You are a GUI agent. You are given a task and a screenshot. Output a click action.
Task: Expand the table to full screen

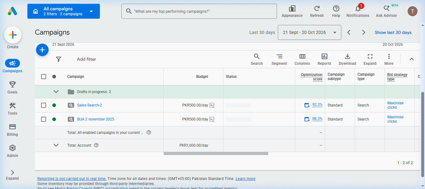point(370,59)
